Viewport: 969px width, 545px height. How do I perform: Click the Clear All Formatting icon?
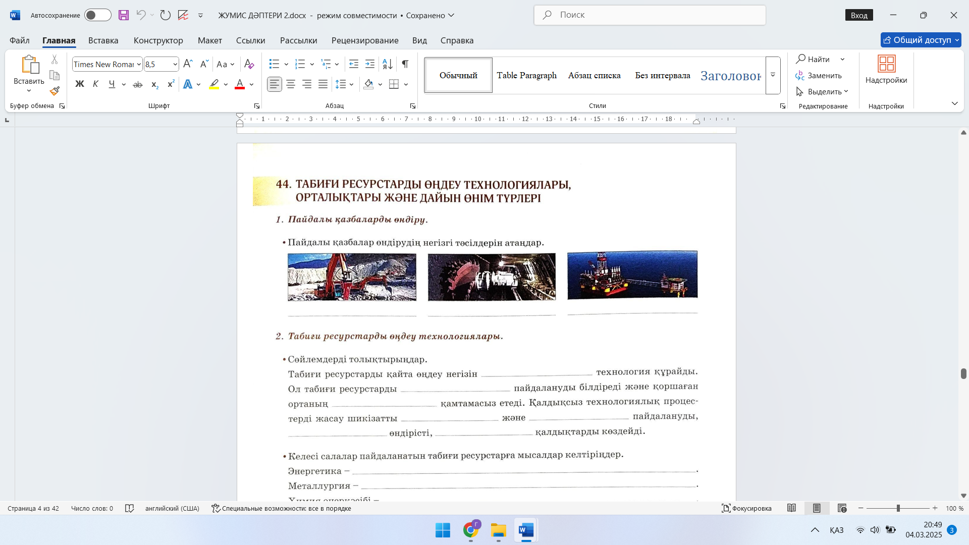click(x=249, y=64)
